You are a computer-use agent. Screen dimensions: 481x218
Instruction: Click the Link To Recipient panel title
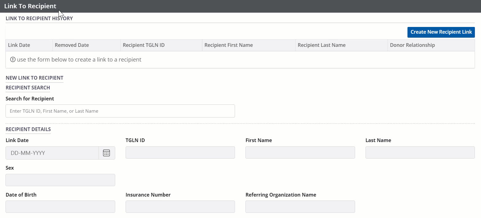[30, 6]
